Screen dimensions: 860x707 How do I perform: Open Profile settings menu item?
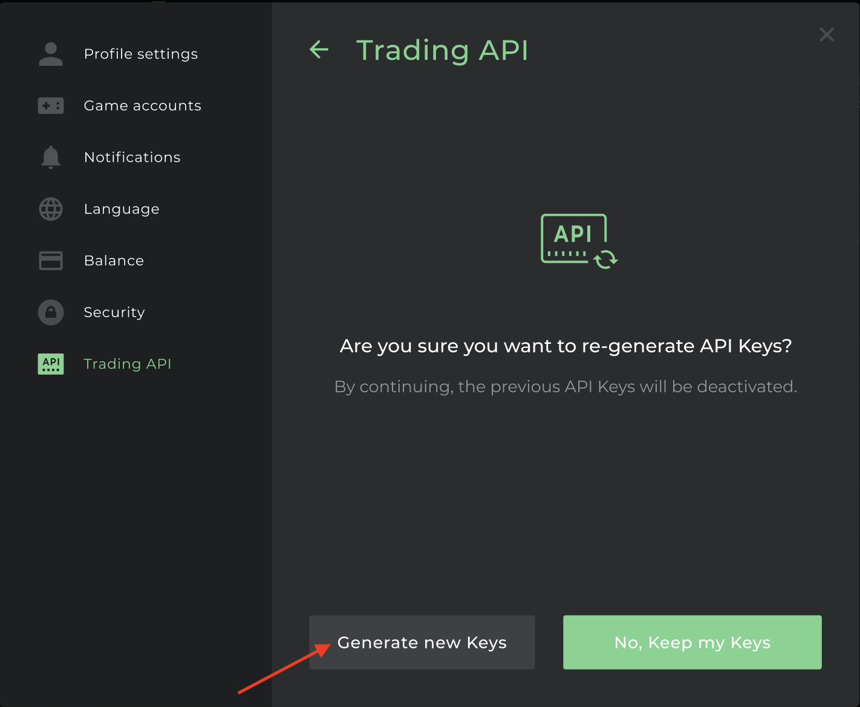click(x=141, y=54)
